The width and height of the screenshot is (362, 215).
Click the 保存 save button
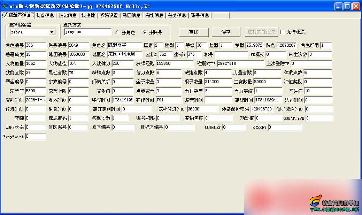coord(226,32)
